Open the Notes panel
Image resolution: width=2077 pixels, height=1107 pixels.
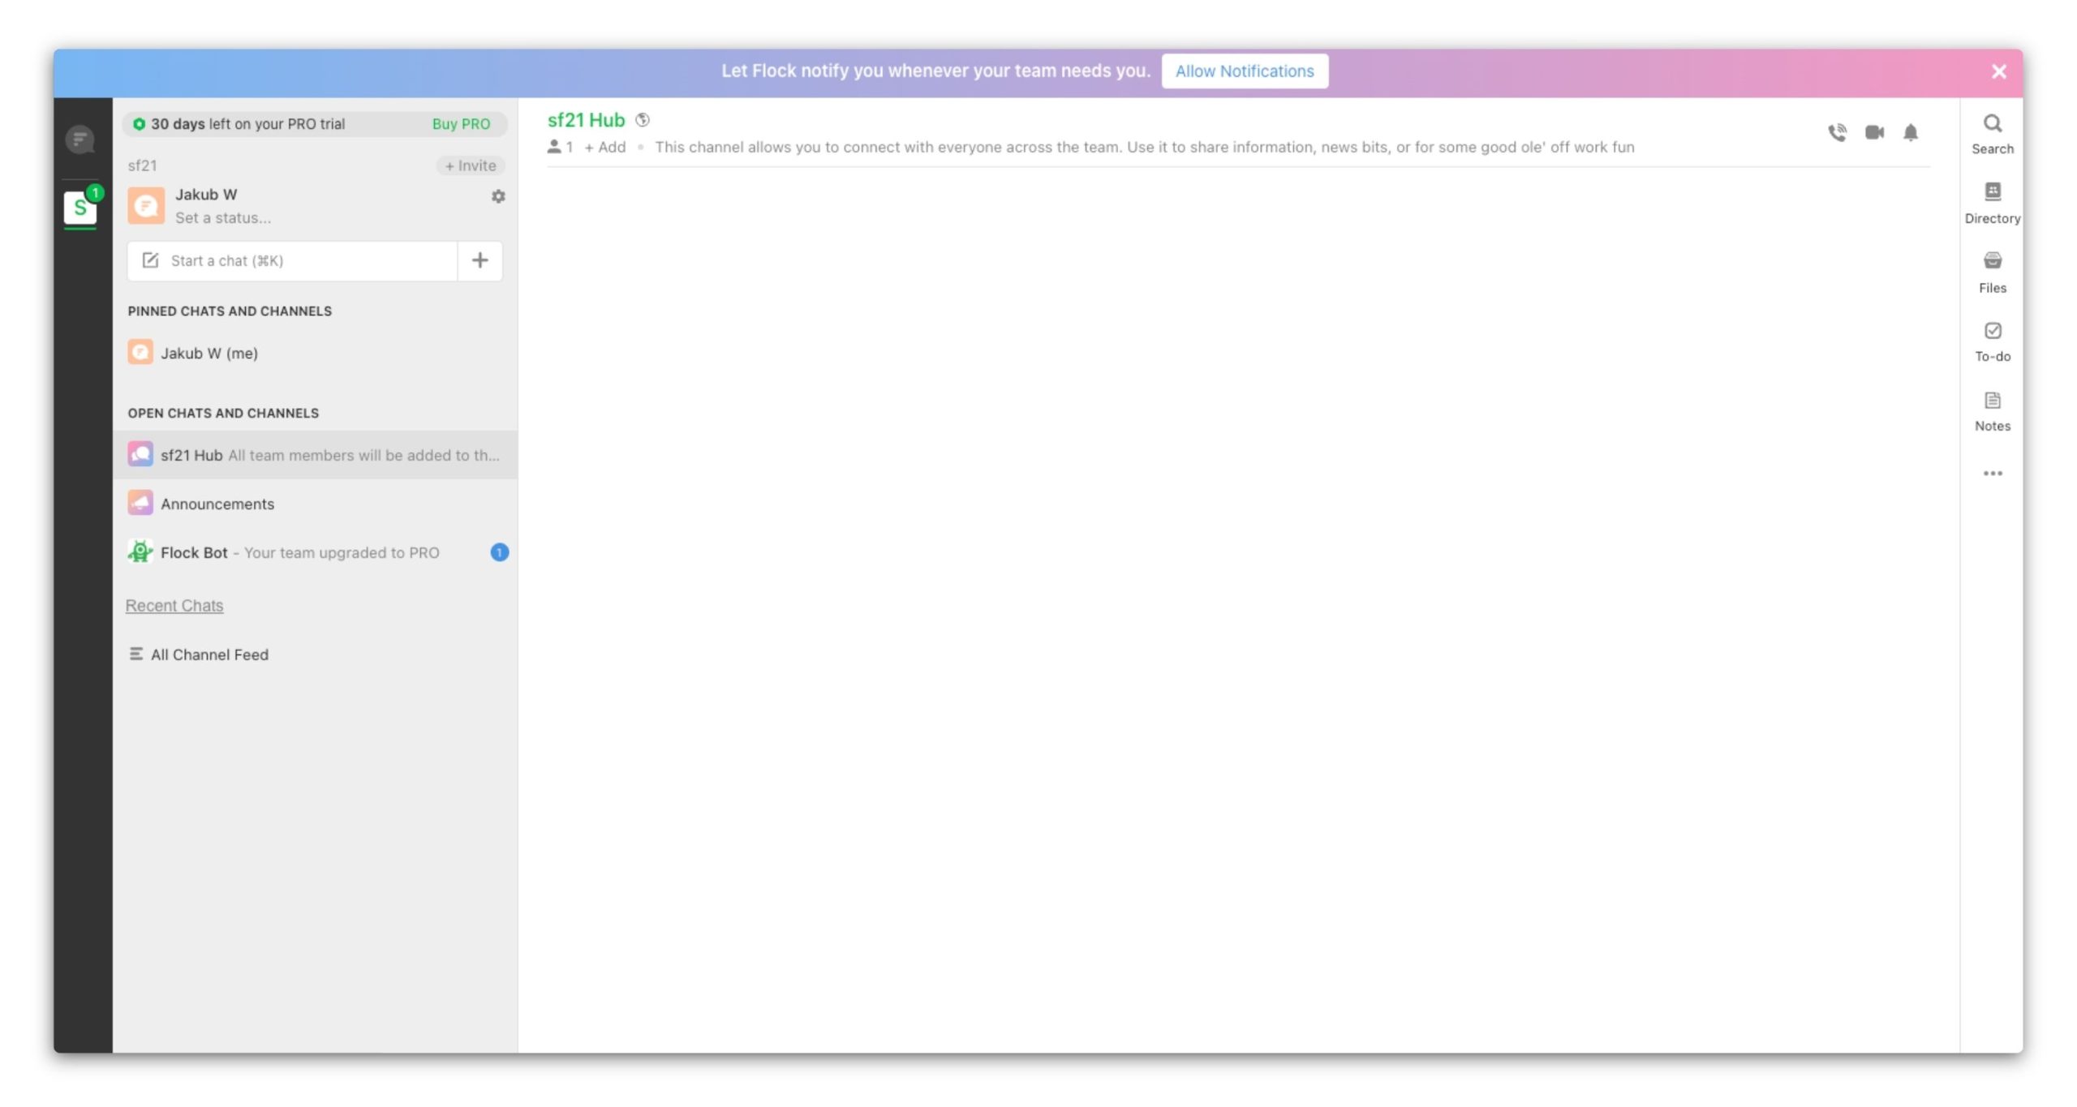tap(1992, 411)
